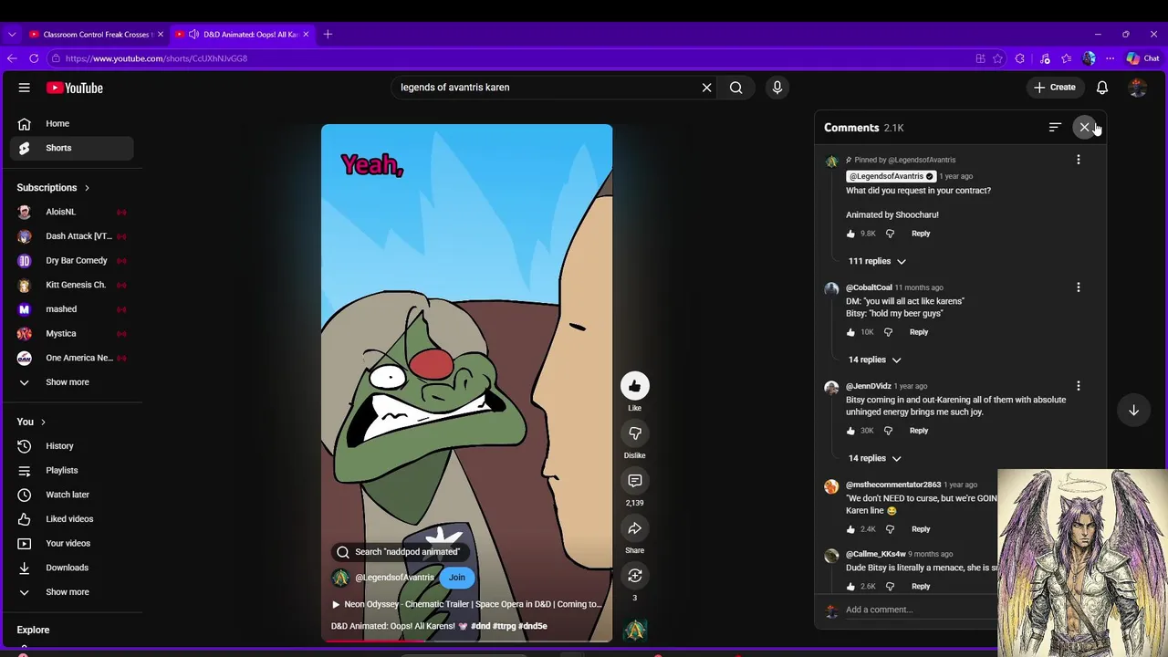The width and height of the screenshot is (1168, 657).
Task: Click the Add a comment field
Action: (920, 610)
